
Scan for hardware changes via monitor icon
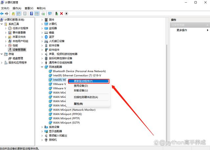pos(50,13)
